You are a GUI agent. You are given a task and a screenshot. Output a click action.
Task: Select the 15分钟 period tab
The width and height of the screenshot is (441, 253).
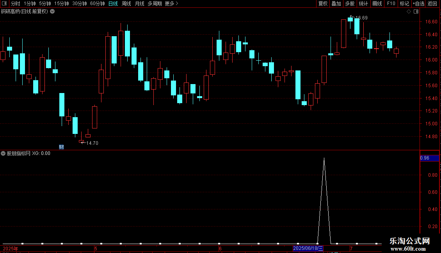pyautogui.click(x=61, y=4)
